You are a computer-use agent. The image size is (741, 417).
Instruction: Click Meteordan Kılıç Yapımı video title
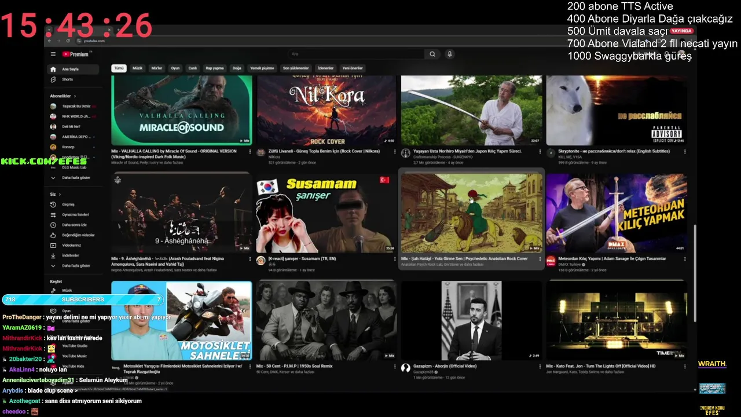click(611, 259)
